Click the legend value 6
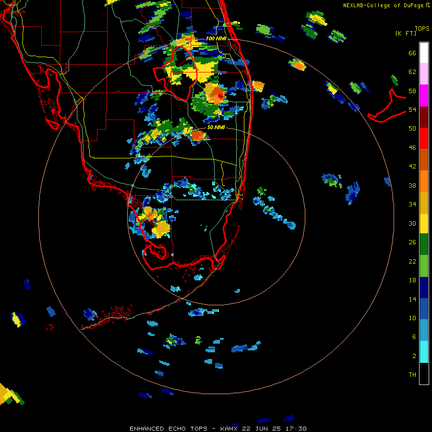 [414, 337]
